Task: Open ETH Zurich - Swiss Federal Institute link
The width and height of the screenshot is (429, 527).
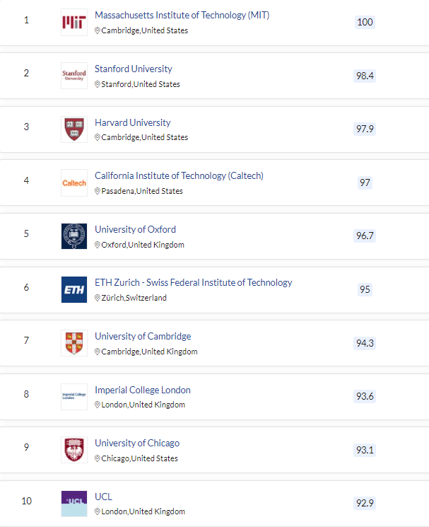Action: click(194, 283)
